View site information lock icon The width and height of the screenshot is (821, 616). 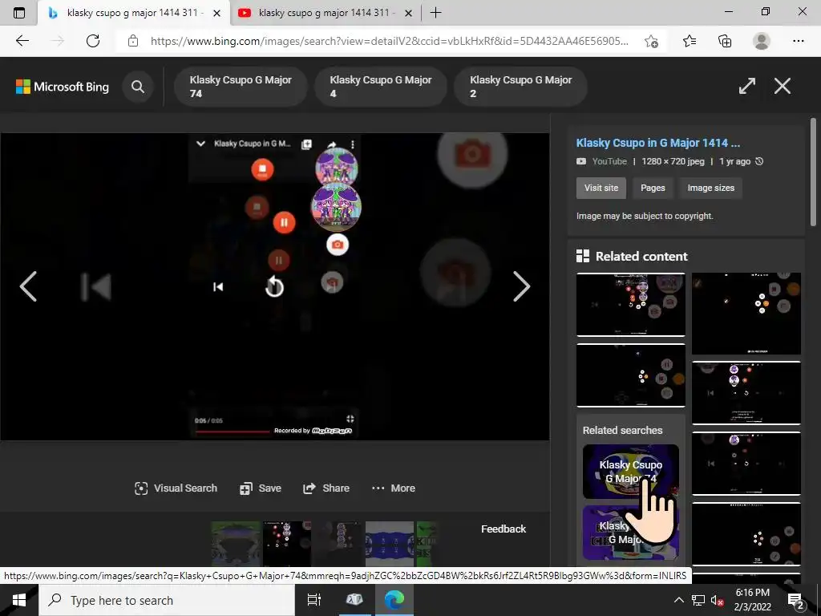point(133,41)
